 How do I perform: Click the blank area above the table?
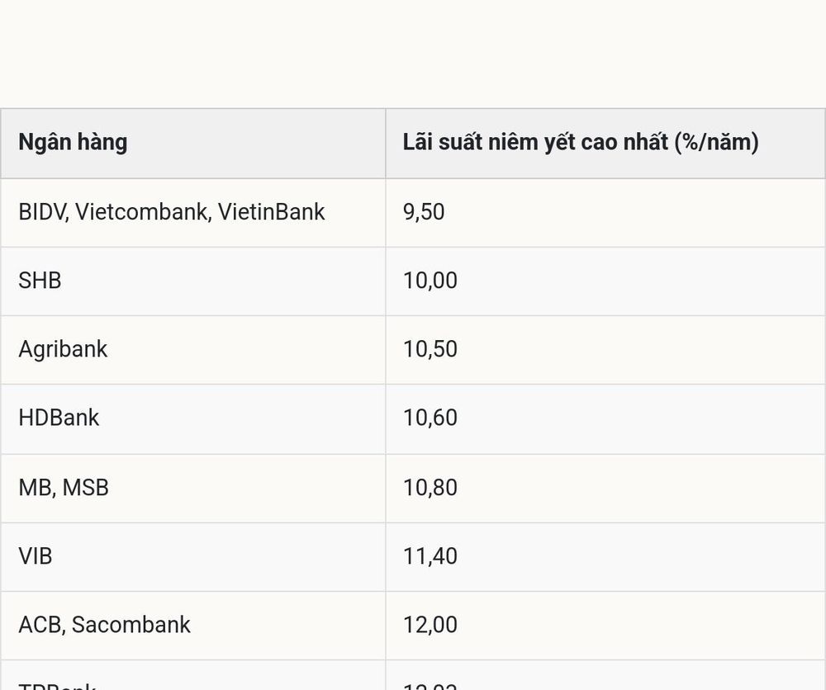pos(413,53)
